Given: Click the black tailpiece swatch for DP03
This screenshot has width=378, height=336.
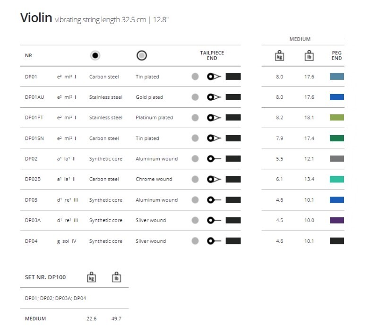Looking at the screenshot, I should pyautogui.click(x=233, y=200).
